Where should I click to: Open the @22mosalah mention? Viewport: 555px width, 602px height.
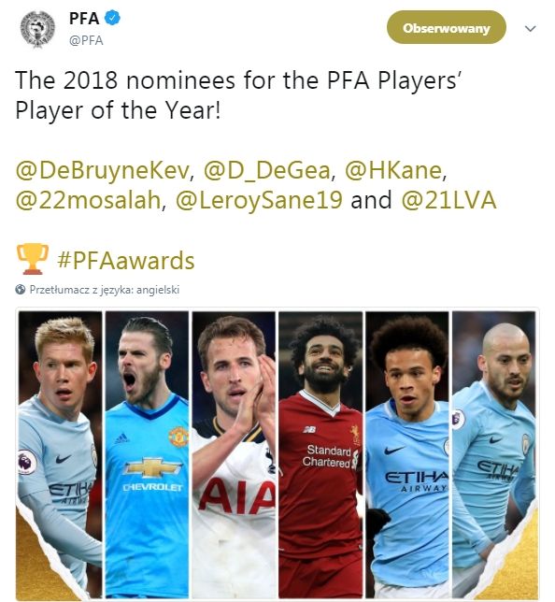click(88, 200)
